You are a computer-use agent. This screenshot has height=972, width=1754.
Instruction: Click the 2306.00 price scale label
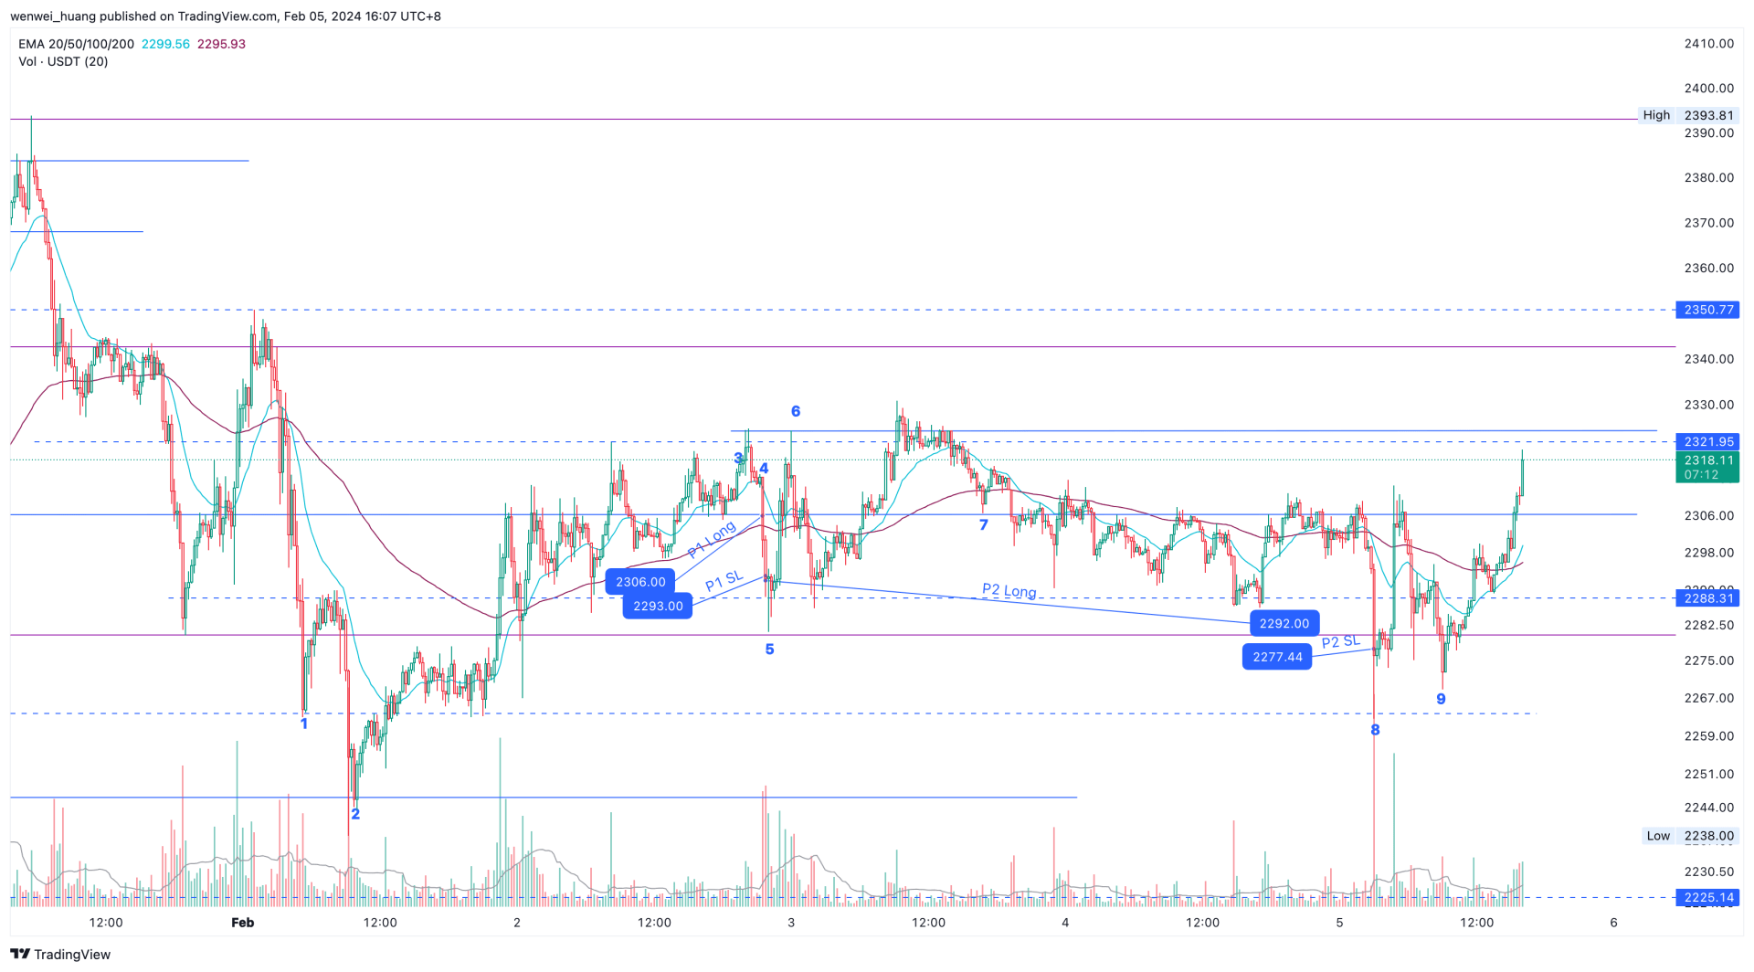coord(1708,516)
